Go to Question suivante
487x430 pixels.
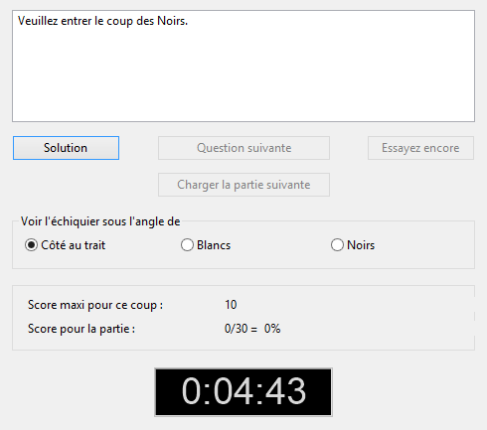click(243, 148)
